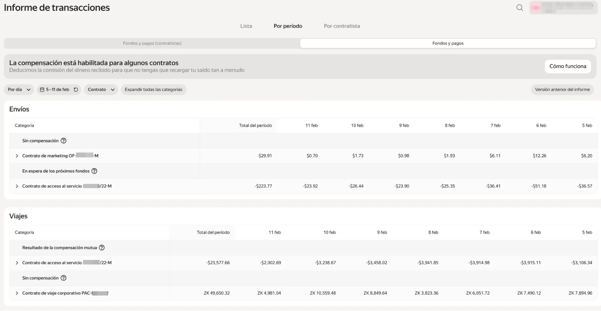This screenshot has width=601, height=311.
Task: Switch to the Lista tab
Action: point(246,26)
